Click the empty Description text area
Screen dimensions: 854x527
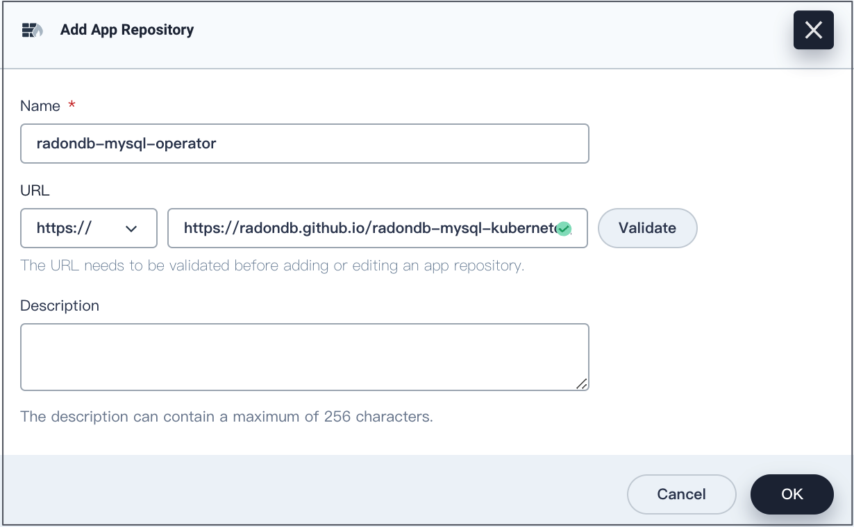point(304,356)
